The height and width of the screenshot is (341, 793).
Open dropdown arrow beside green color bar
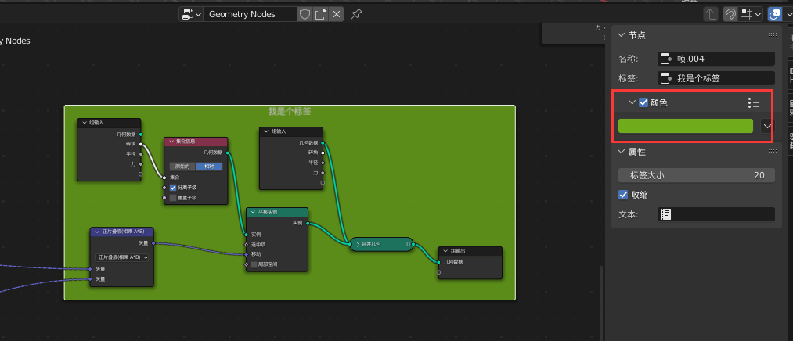(x=767, y=126)
